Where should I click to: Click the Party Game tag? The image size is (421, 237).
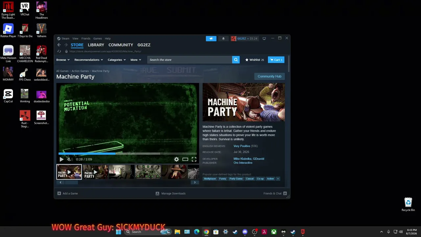pos(236,179)
